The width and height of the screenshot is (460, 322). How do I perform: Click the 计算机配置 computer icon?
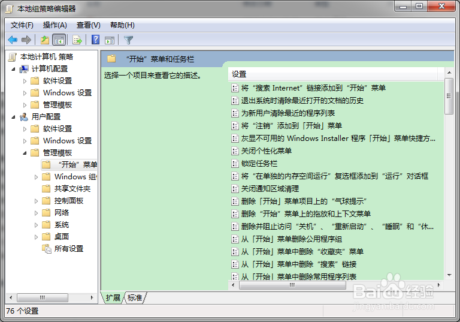24,69
